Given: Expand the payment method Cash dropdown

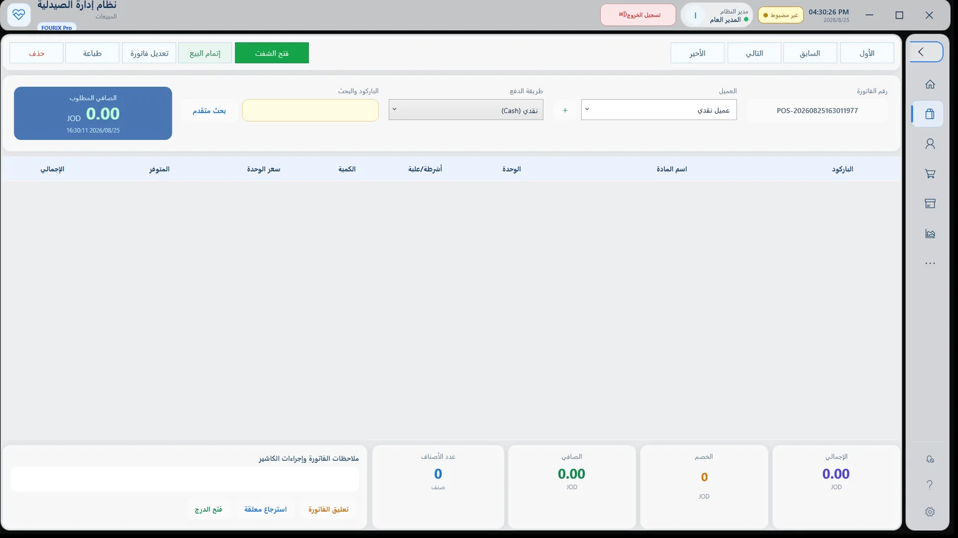Looking at the screenshot, I should click(x=466, y=110).
